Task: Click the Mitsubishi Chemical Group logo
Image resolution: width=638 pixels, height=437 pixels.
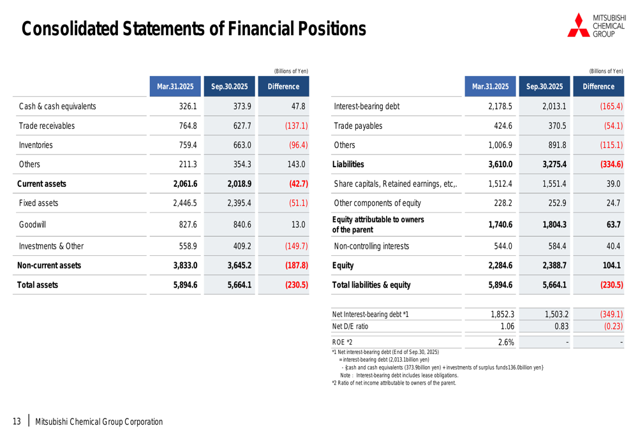Action: tap(596, 24)
